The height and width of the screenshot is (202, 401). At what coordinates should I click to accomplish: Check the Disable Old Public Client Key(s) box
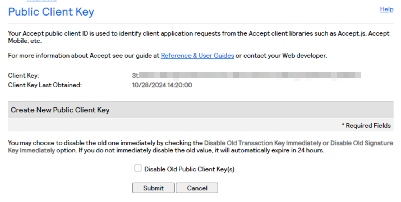click(x=138, y=168)
